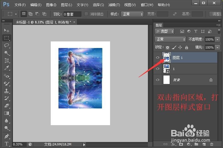Click the 图层 1 layer thumbnail
Viewport: 223px width, 148px height.
[167, 57]
